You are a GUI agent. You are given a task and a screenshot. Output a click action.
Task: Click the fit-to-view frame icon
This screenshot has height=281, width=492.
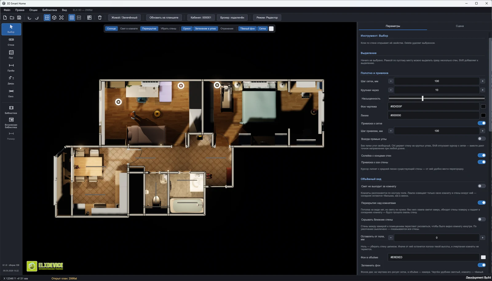(x=61, y=18)
